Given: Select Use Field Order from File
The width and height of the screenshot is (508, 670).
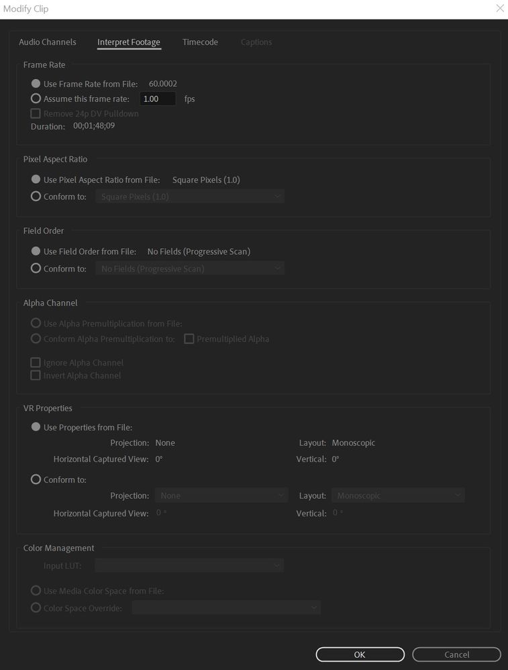Looking at the screenshot, I should [x=36, y=252].
